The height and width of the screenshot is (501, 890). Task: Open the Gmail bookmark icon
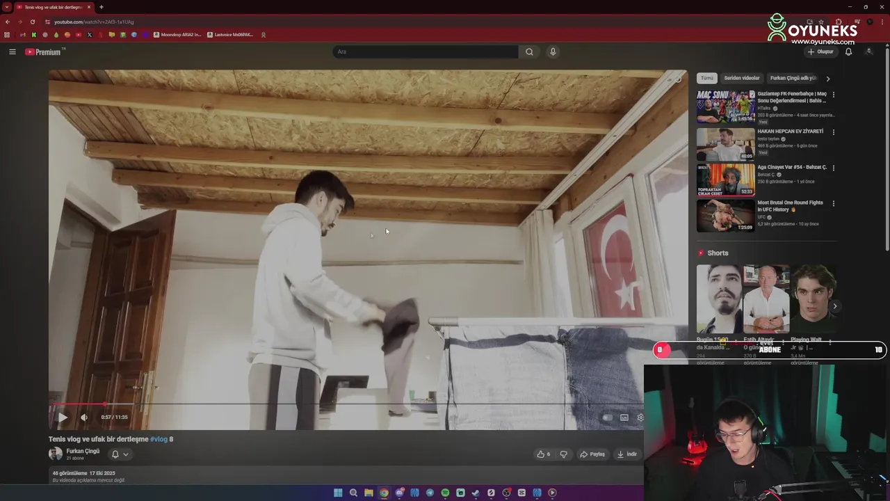[23, 35]
